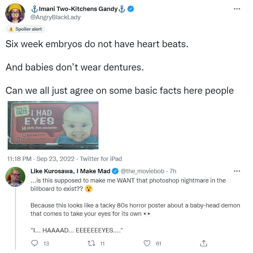Click the Spoiler alert label
This screenshot has width=253, height=253.
(x=25, y=29)
